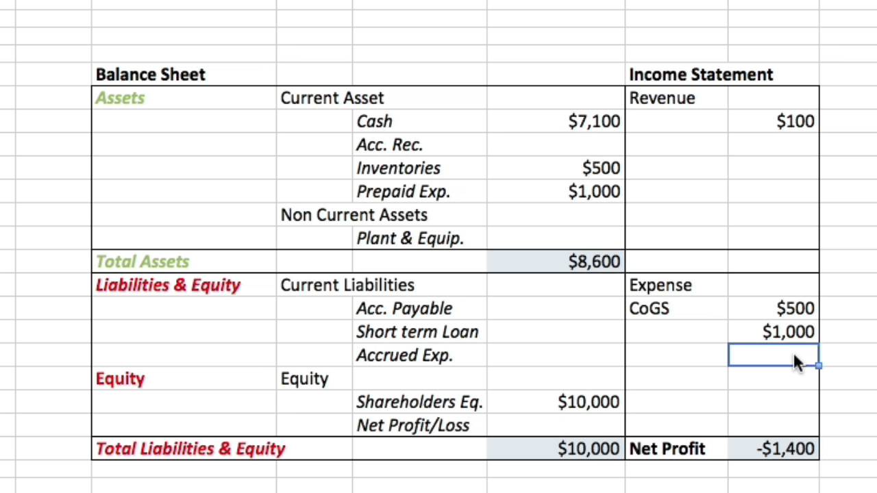
Task: Click the Shareholders Eq. value $10,000
Action: pos(588,403)
